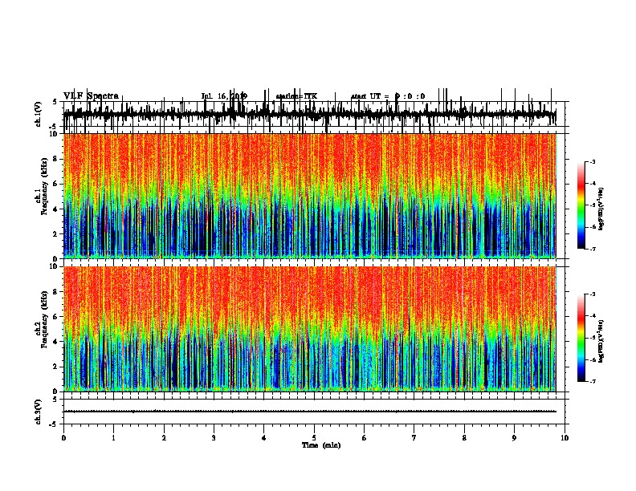This screenshot has width=636, height=491.
Task: Click the 10 kHz tick on ch.2 spectrogram
Action: pyautogui.click(x=54, y=266)
